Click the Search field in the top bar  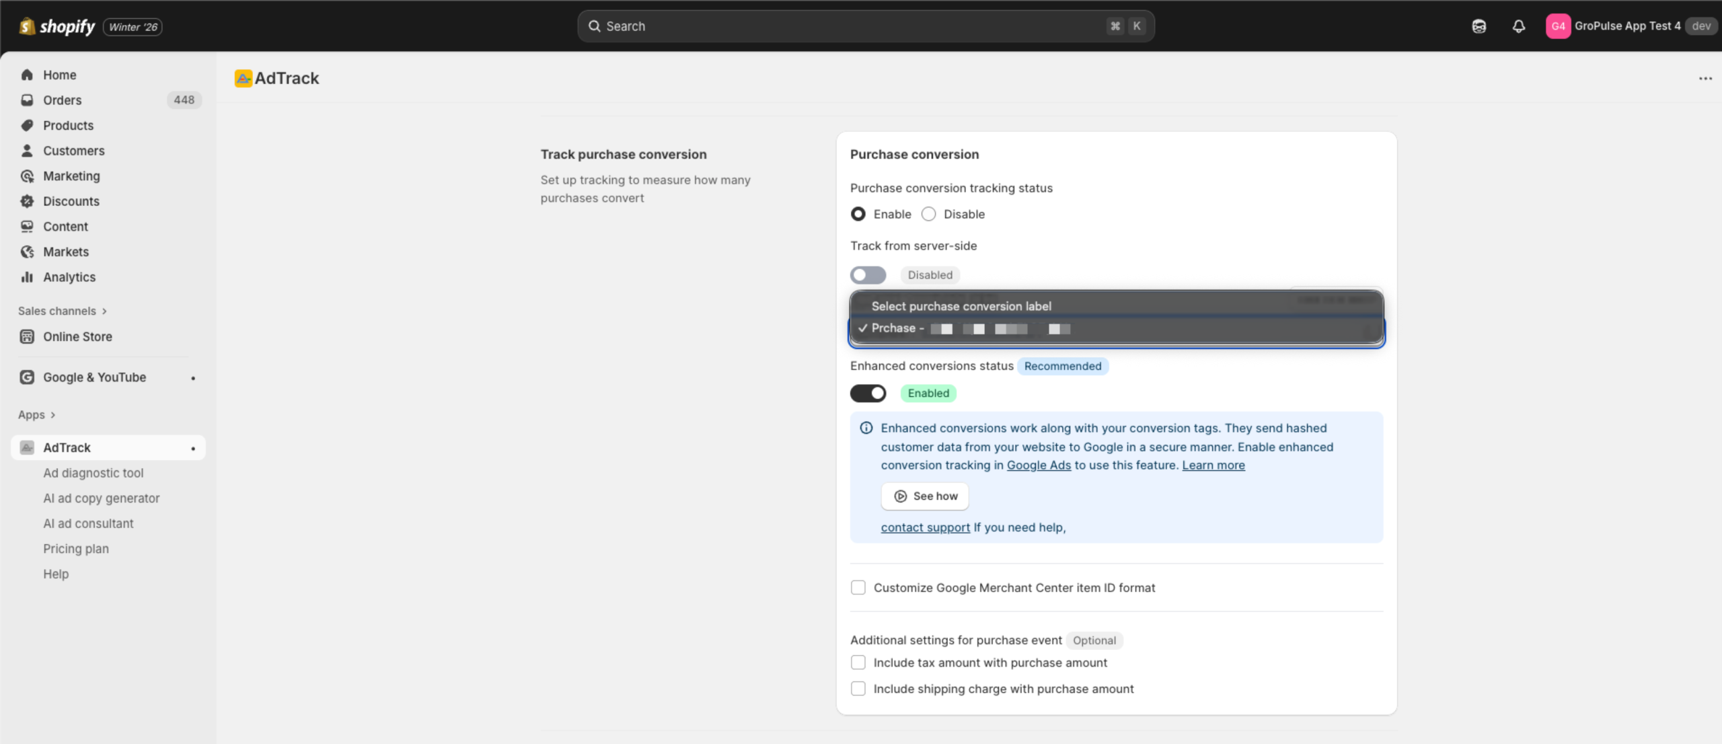[866, 26]
